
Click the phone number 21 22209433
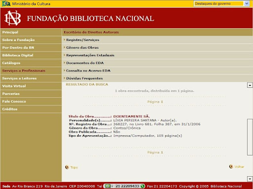[x=127, y=186]
